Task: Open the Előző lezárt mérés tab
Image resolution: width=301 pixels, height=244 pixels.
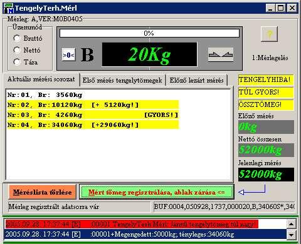Action: pyautogui.click(x=196, y=80)
